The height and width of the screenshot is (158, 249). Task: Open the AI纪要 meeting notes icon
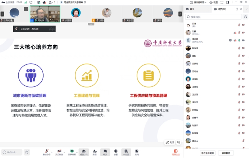point(126,152)
